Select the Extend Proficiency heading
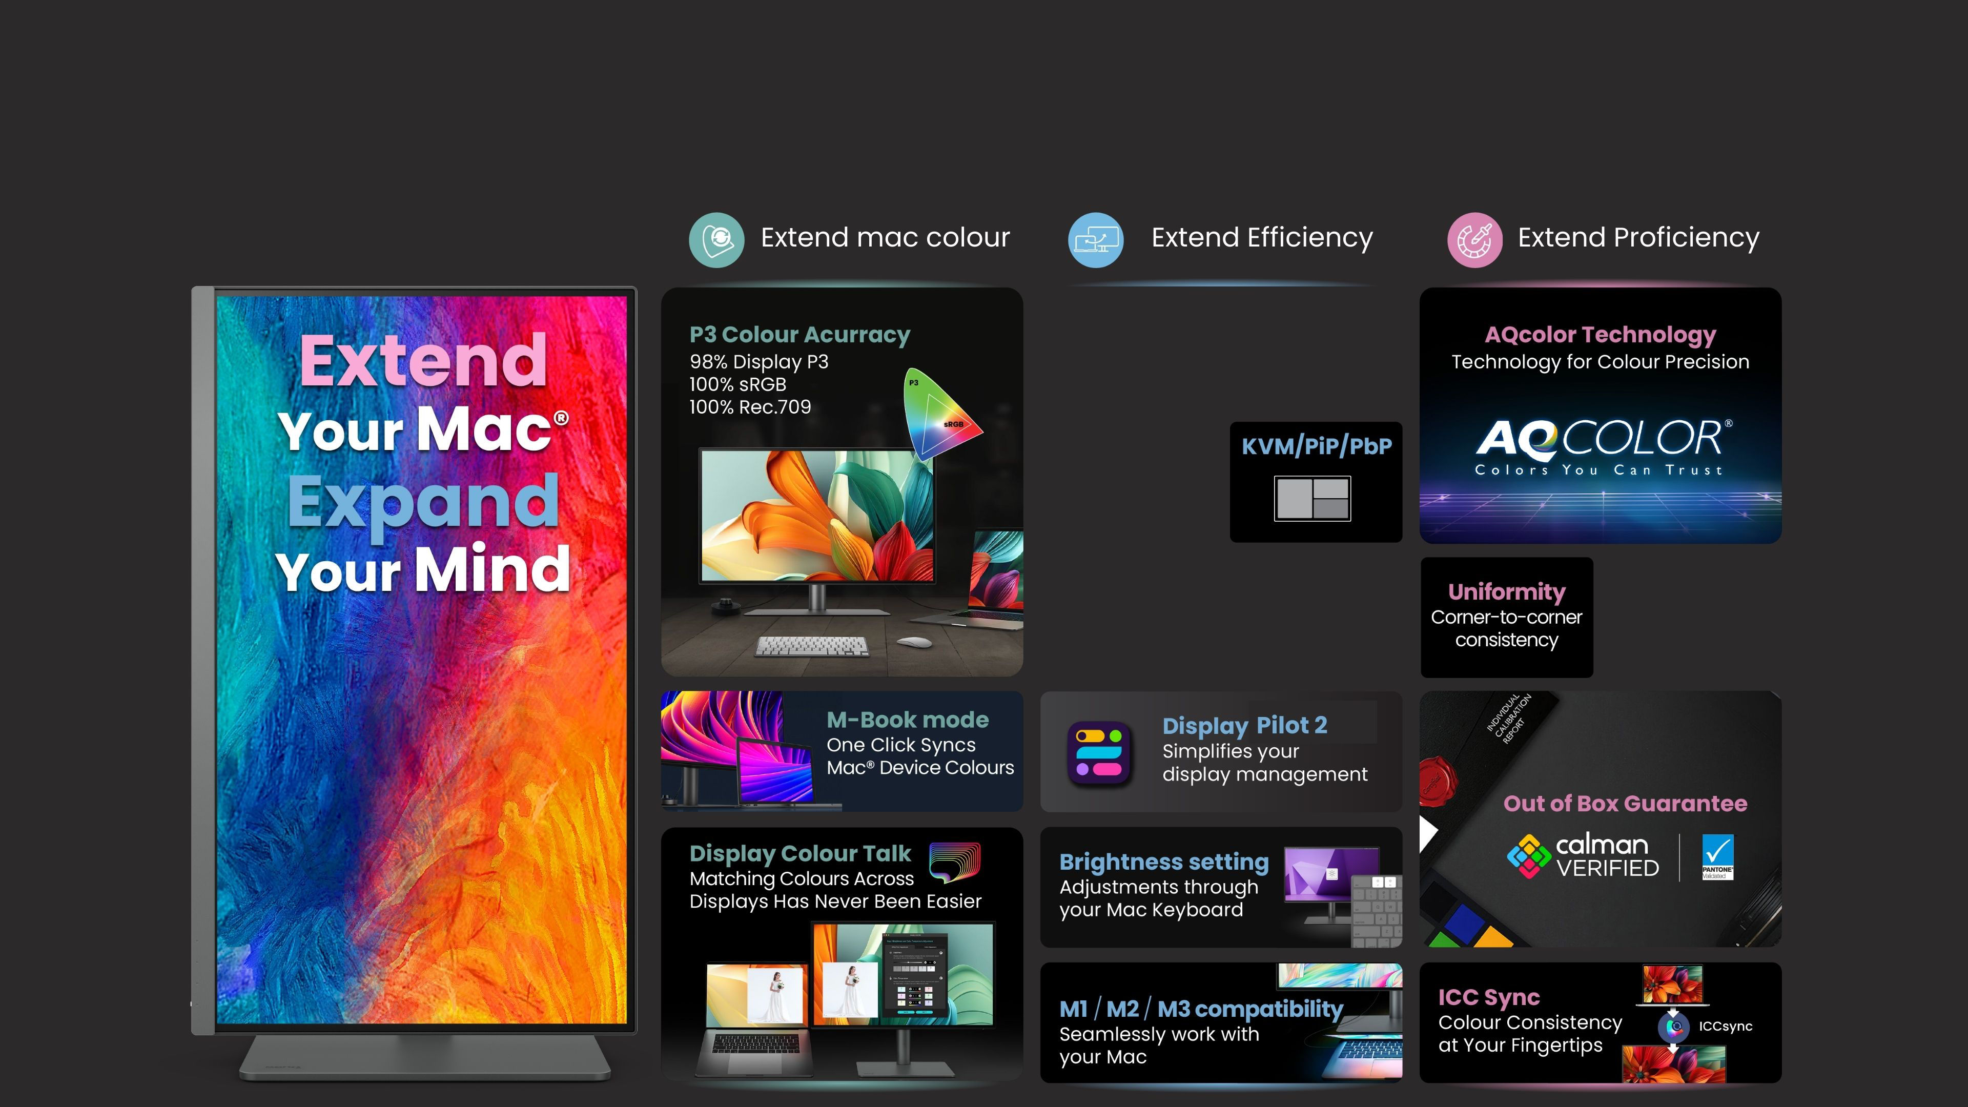The width and height of the screenshot is (1968, 1107). pyautogui.click(x=1638, y=238)
